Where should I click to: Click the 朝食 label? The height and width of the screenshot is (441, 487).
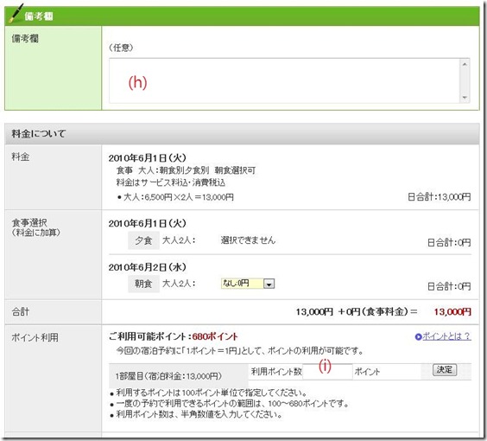click(143, 284)
